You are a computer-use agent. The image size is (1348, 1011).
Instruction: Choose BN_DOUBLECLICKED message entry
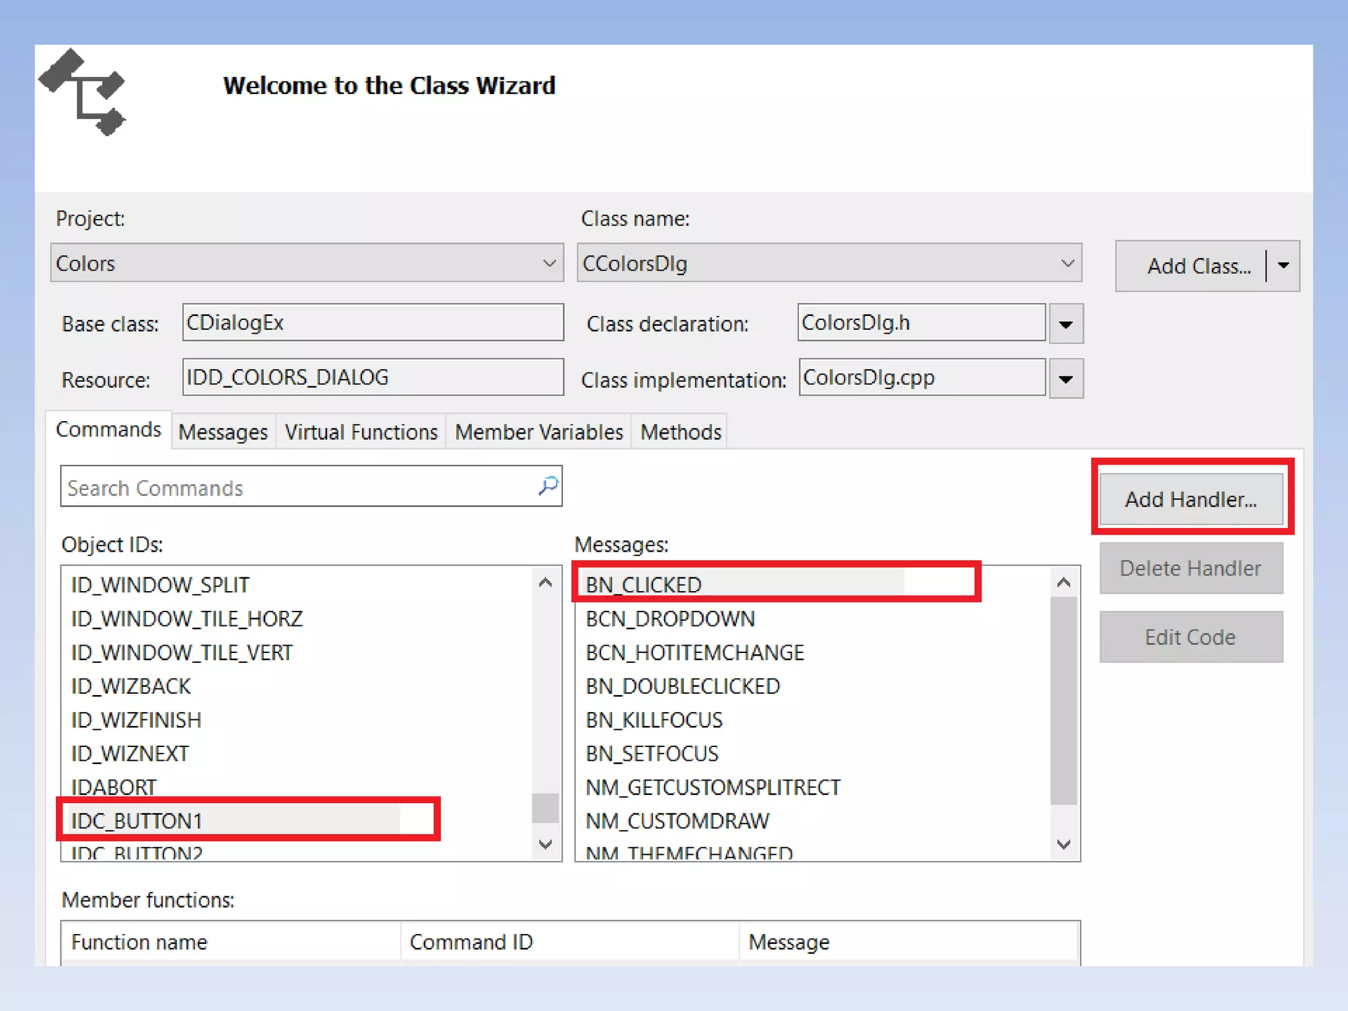pos(683,687)
